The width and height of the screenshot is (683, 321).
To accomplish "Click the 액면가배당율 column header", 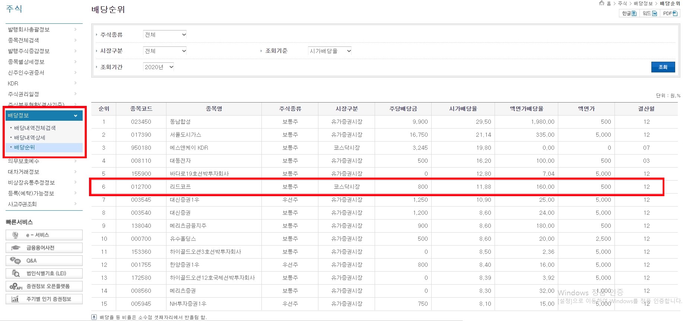I will click(527, 109).
